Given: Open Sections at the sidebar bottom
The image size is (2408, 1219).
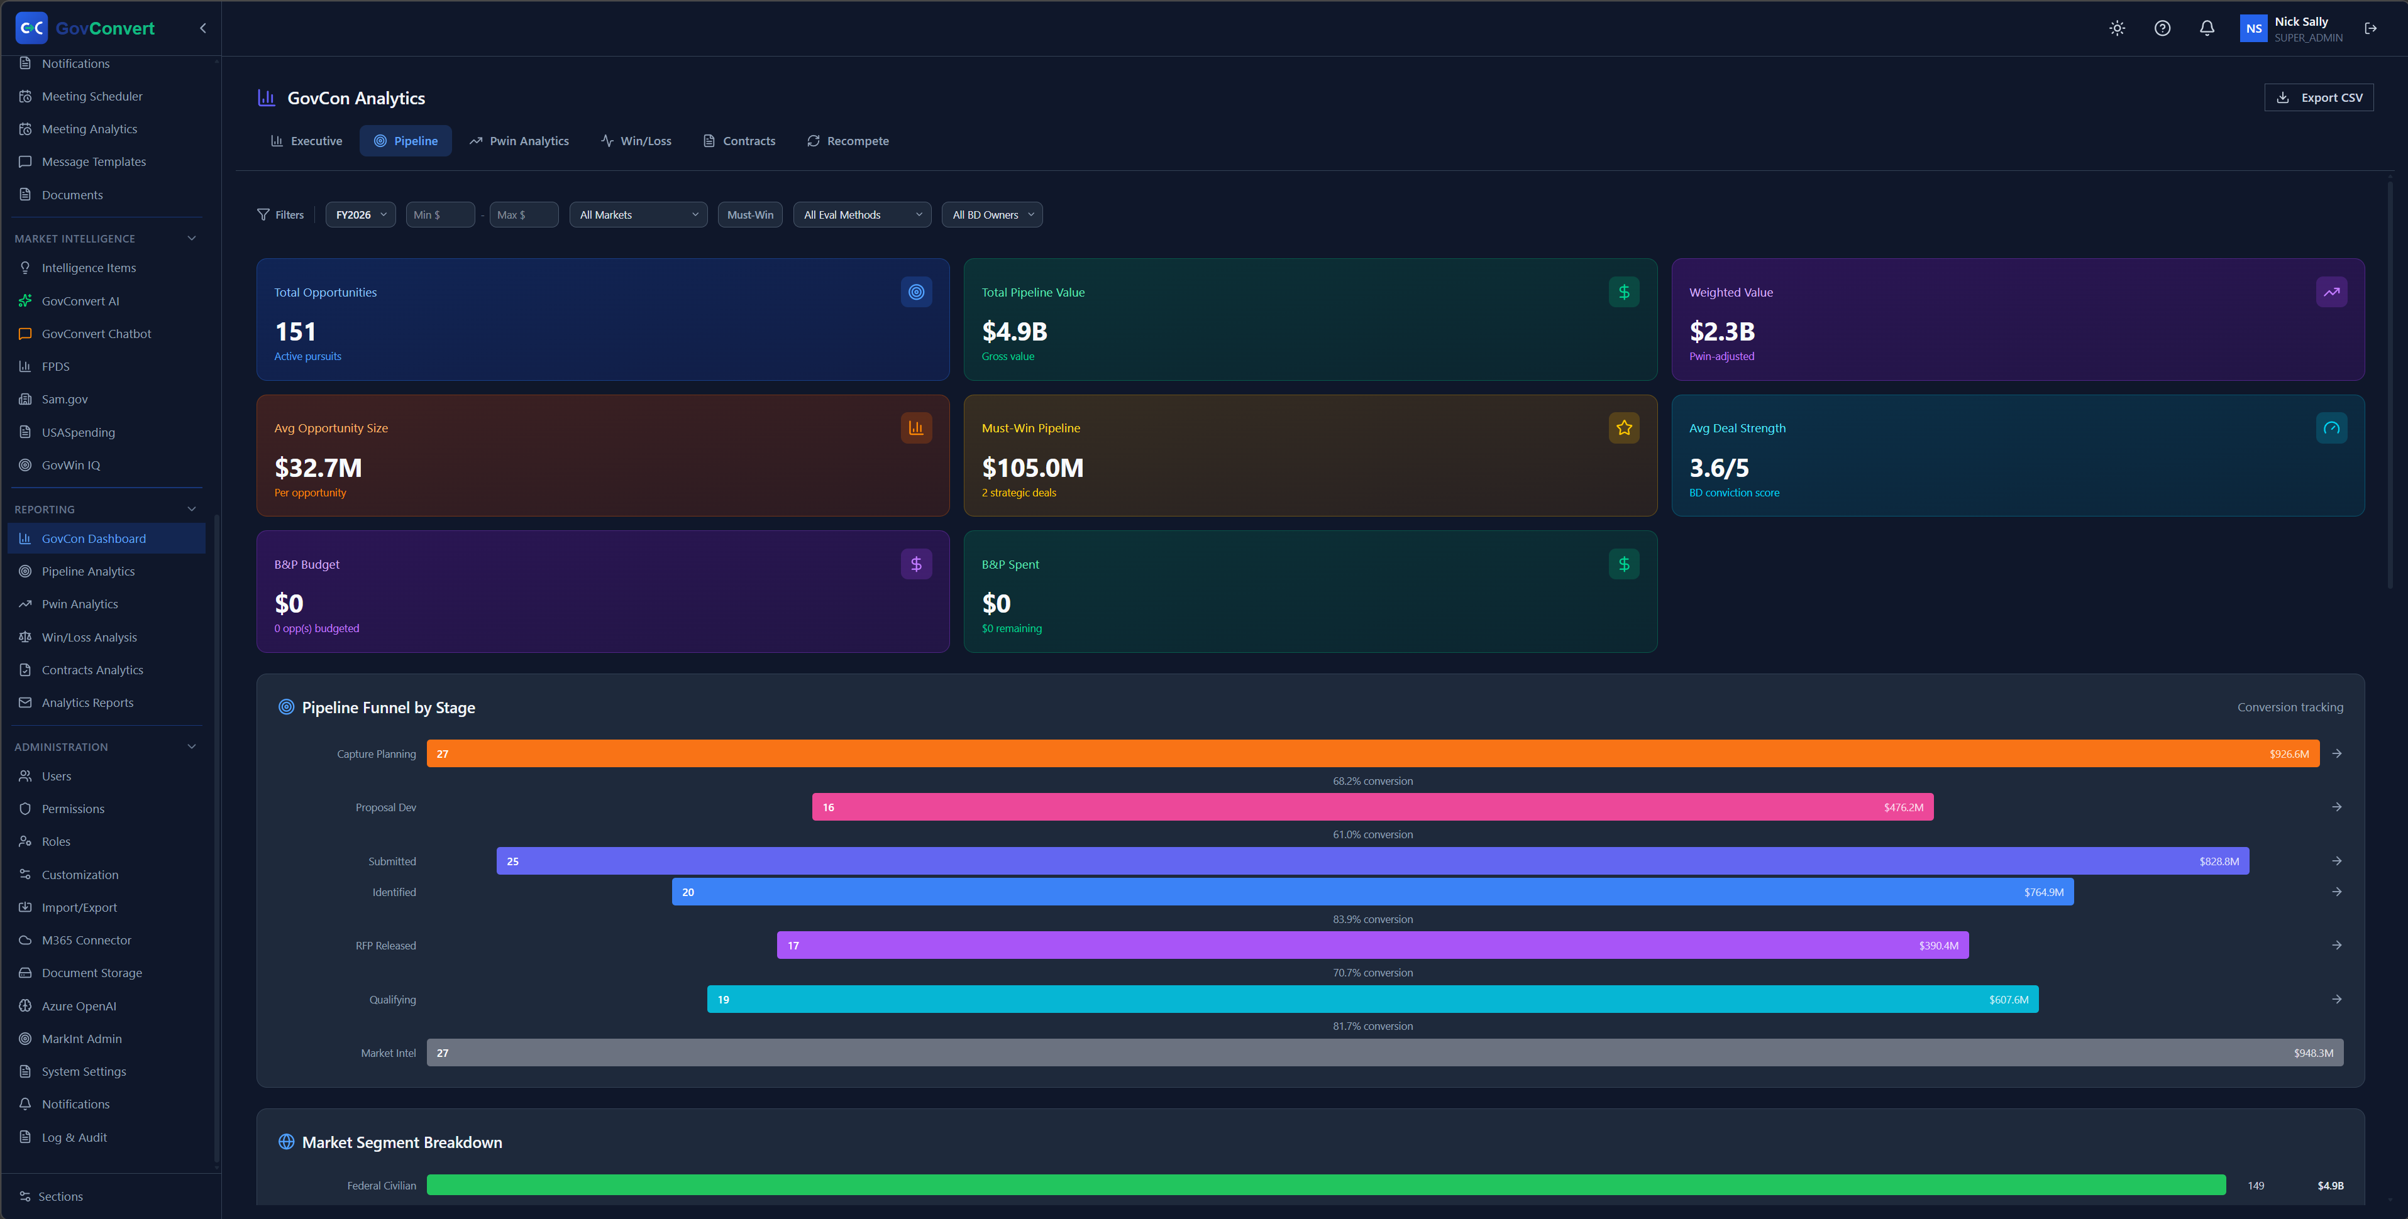Looking at the screenshot, I should 52,1196.
